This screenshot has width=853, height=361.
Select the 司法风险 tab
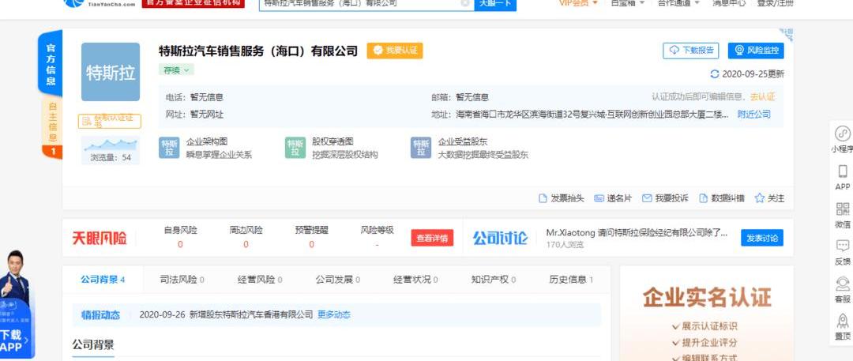(x=182, y=280)
